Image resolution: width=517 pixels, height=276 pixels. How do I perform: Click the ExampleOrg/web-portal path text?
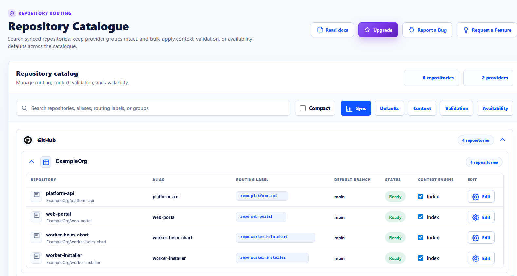click(69, 221)
